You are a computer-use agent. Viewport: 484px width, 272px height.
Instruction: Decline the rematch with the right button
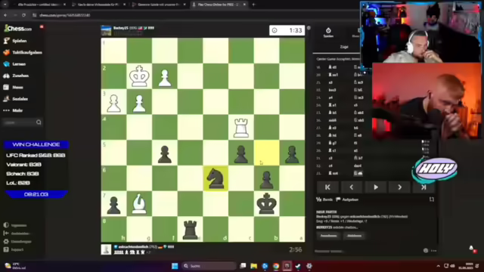coord(354,236)
